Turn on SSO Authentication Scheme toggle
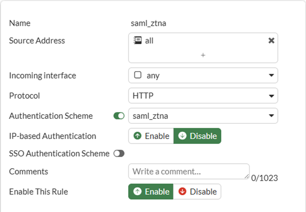Viewport: 306px width, 212px height. click(x=119, y=153)
